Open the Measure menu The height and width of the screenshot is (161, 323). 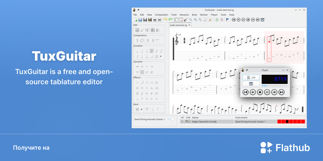[x=184, y=15]
